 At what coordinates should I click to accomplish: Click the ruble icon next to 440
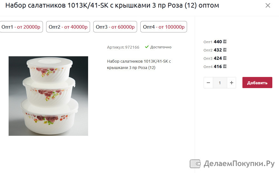click(225, 42)
